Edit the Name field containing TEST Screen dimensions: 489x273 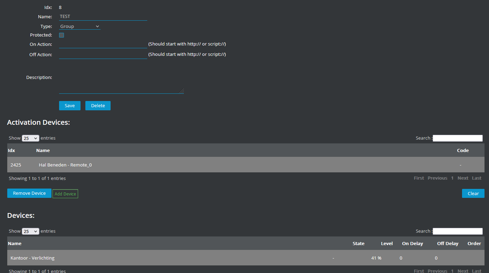click(103, 16)
